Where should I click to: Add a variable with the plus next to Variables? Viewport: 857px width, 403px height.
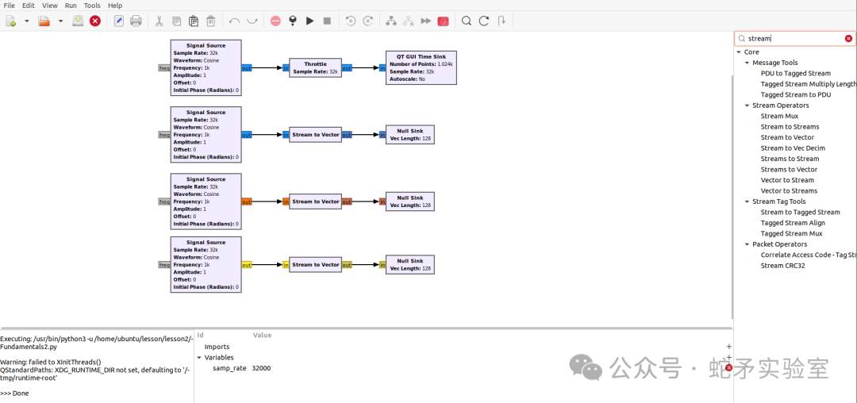[728, 357]
